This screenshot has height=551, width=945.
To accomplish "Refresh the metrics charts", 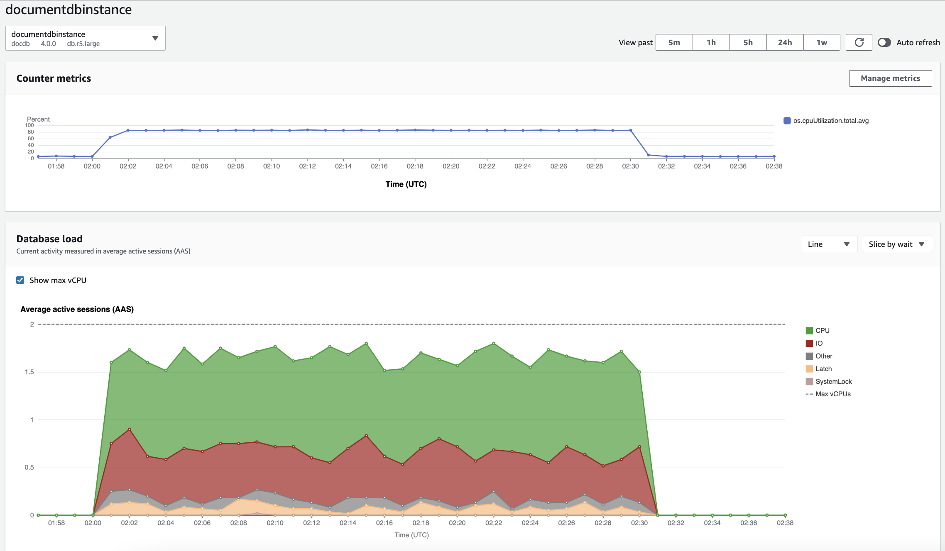I will (859, 42).
